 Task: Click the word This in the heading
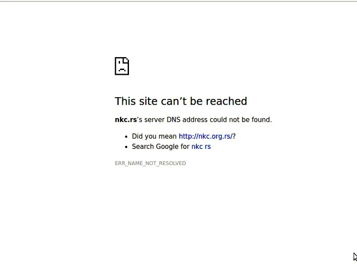click(x=125, y=101)
